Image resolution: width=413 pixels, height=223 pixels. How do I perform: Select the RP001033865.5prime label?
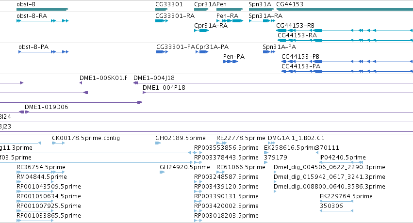click(x=49, y=216)
